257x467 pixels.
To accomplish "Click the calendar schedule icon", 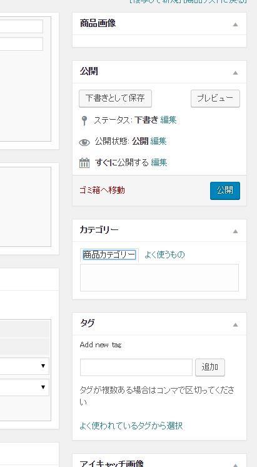I will coord(84,163).
